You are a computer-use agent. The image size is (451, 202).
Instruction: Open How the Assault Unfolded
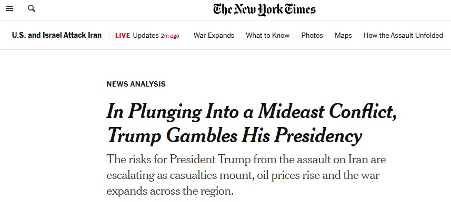pos(403,36)
